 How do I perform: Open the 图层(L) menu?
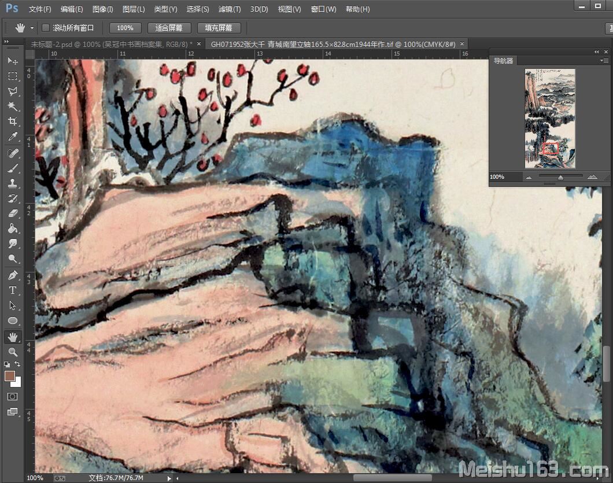pyautogui.click(x=134, y=9)
